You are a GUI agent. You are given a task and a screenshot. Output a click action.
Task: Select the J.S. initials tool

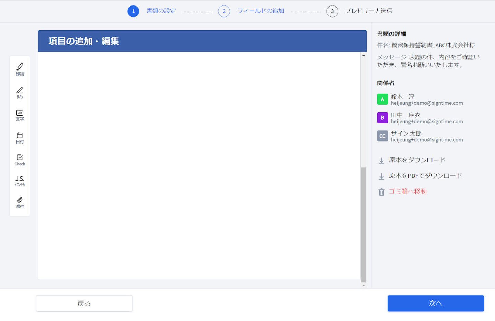[x=20, y=181]
